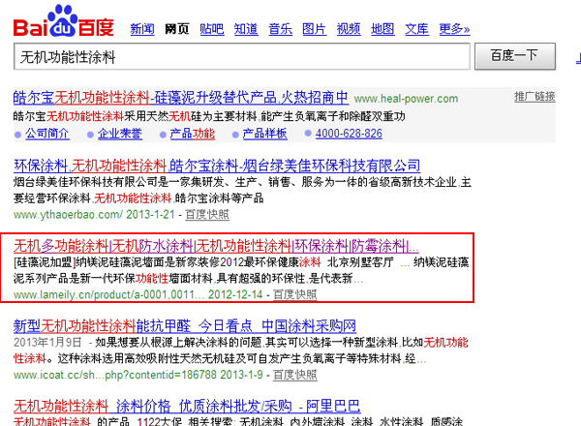Select the 图片 images tab
581x426 pixels.
coord(314,29)
